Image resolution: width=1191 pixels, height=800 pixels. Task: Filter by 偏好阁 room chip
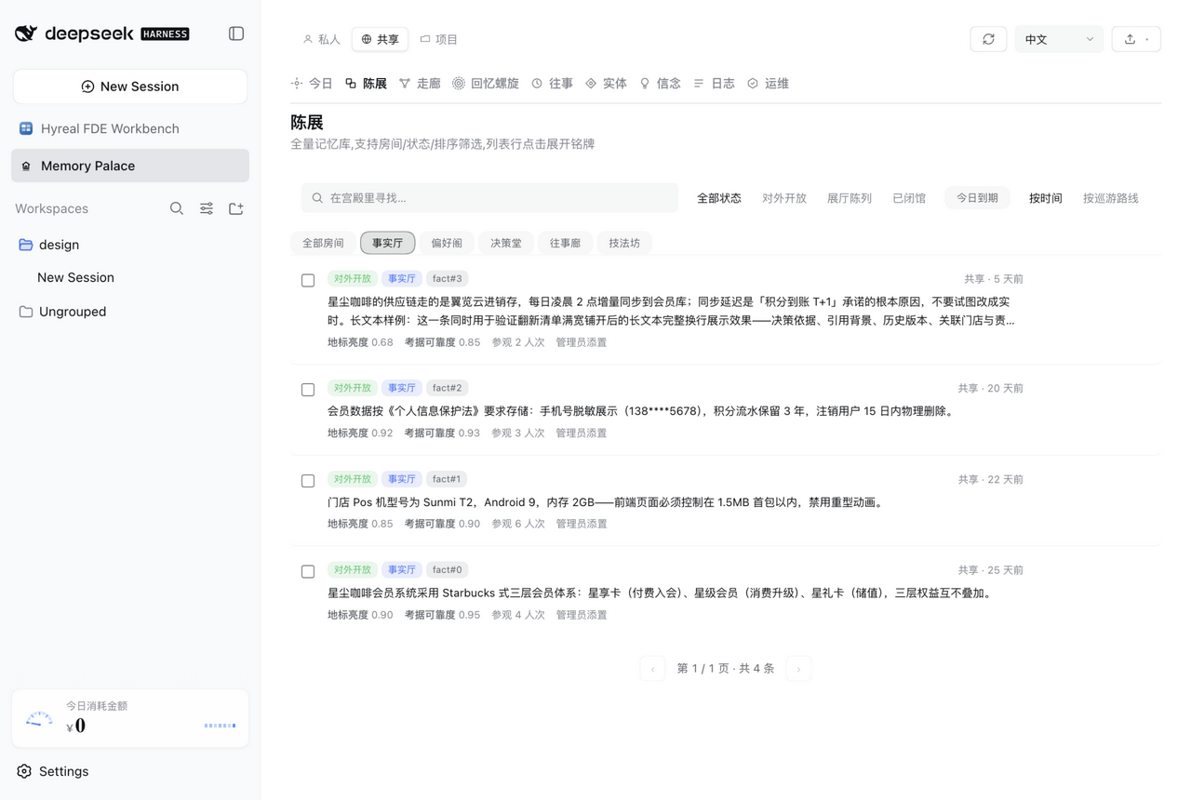click(x=447, y=243)
